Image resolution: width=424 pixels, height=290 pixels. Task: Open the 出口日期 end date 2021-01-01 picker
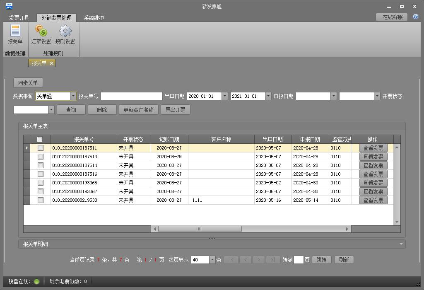tap(268, 96)
